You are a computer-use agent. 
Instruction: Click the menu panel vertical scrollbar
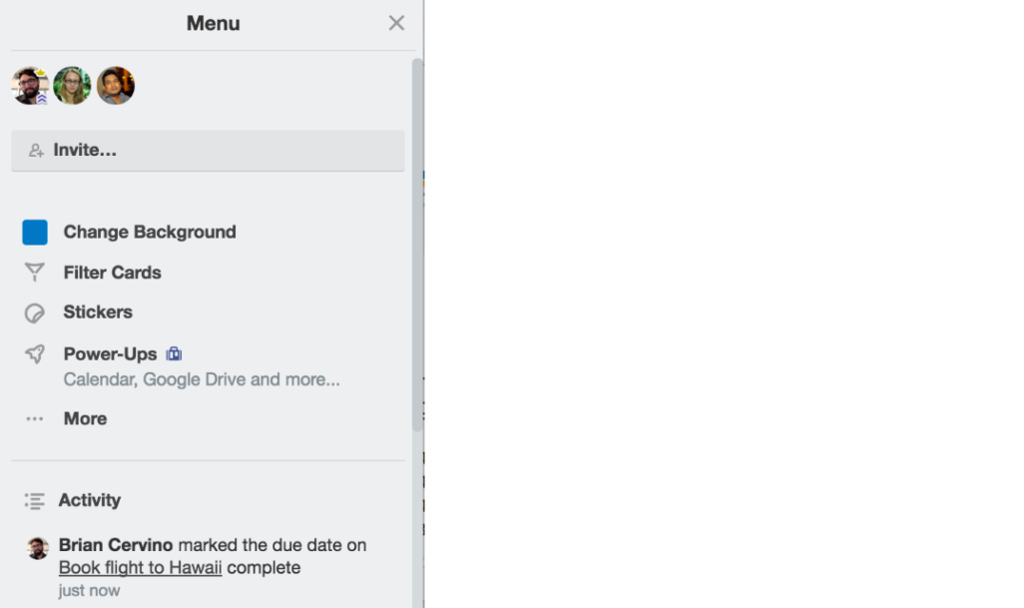417,245
